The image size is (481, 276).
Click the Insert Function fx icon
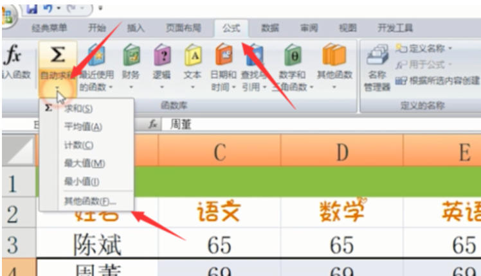point(13,56)
